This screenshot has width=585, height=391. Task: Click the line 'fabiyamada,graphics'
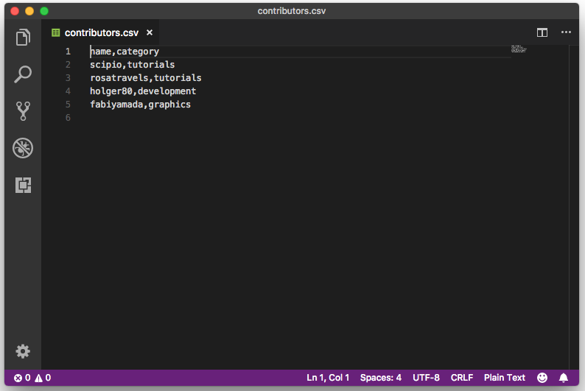(x=140, y=105)
